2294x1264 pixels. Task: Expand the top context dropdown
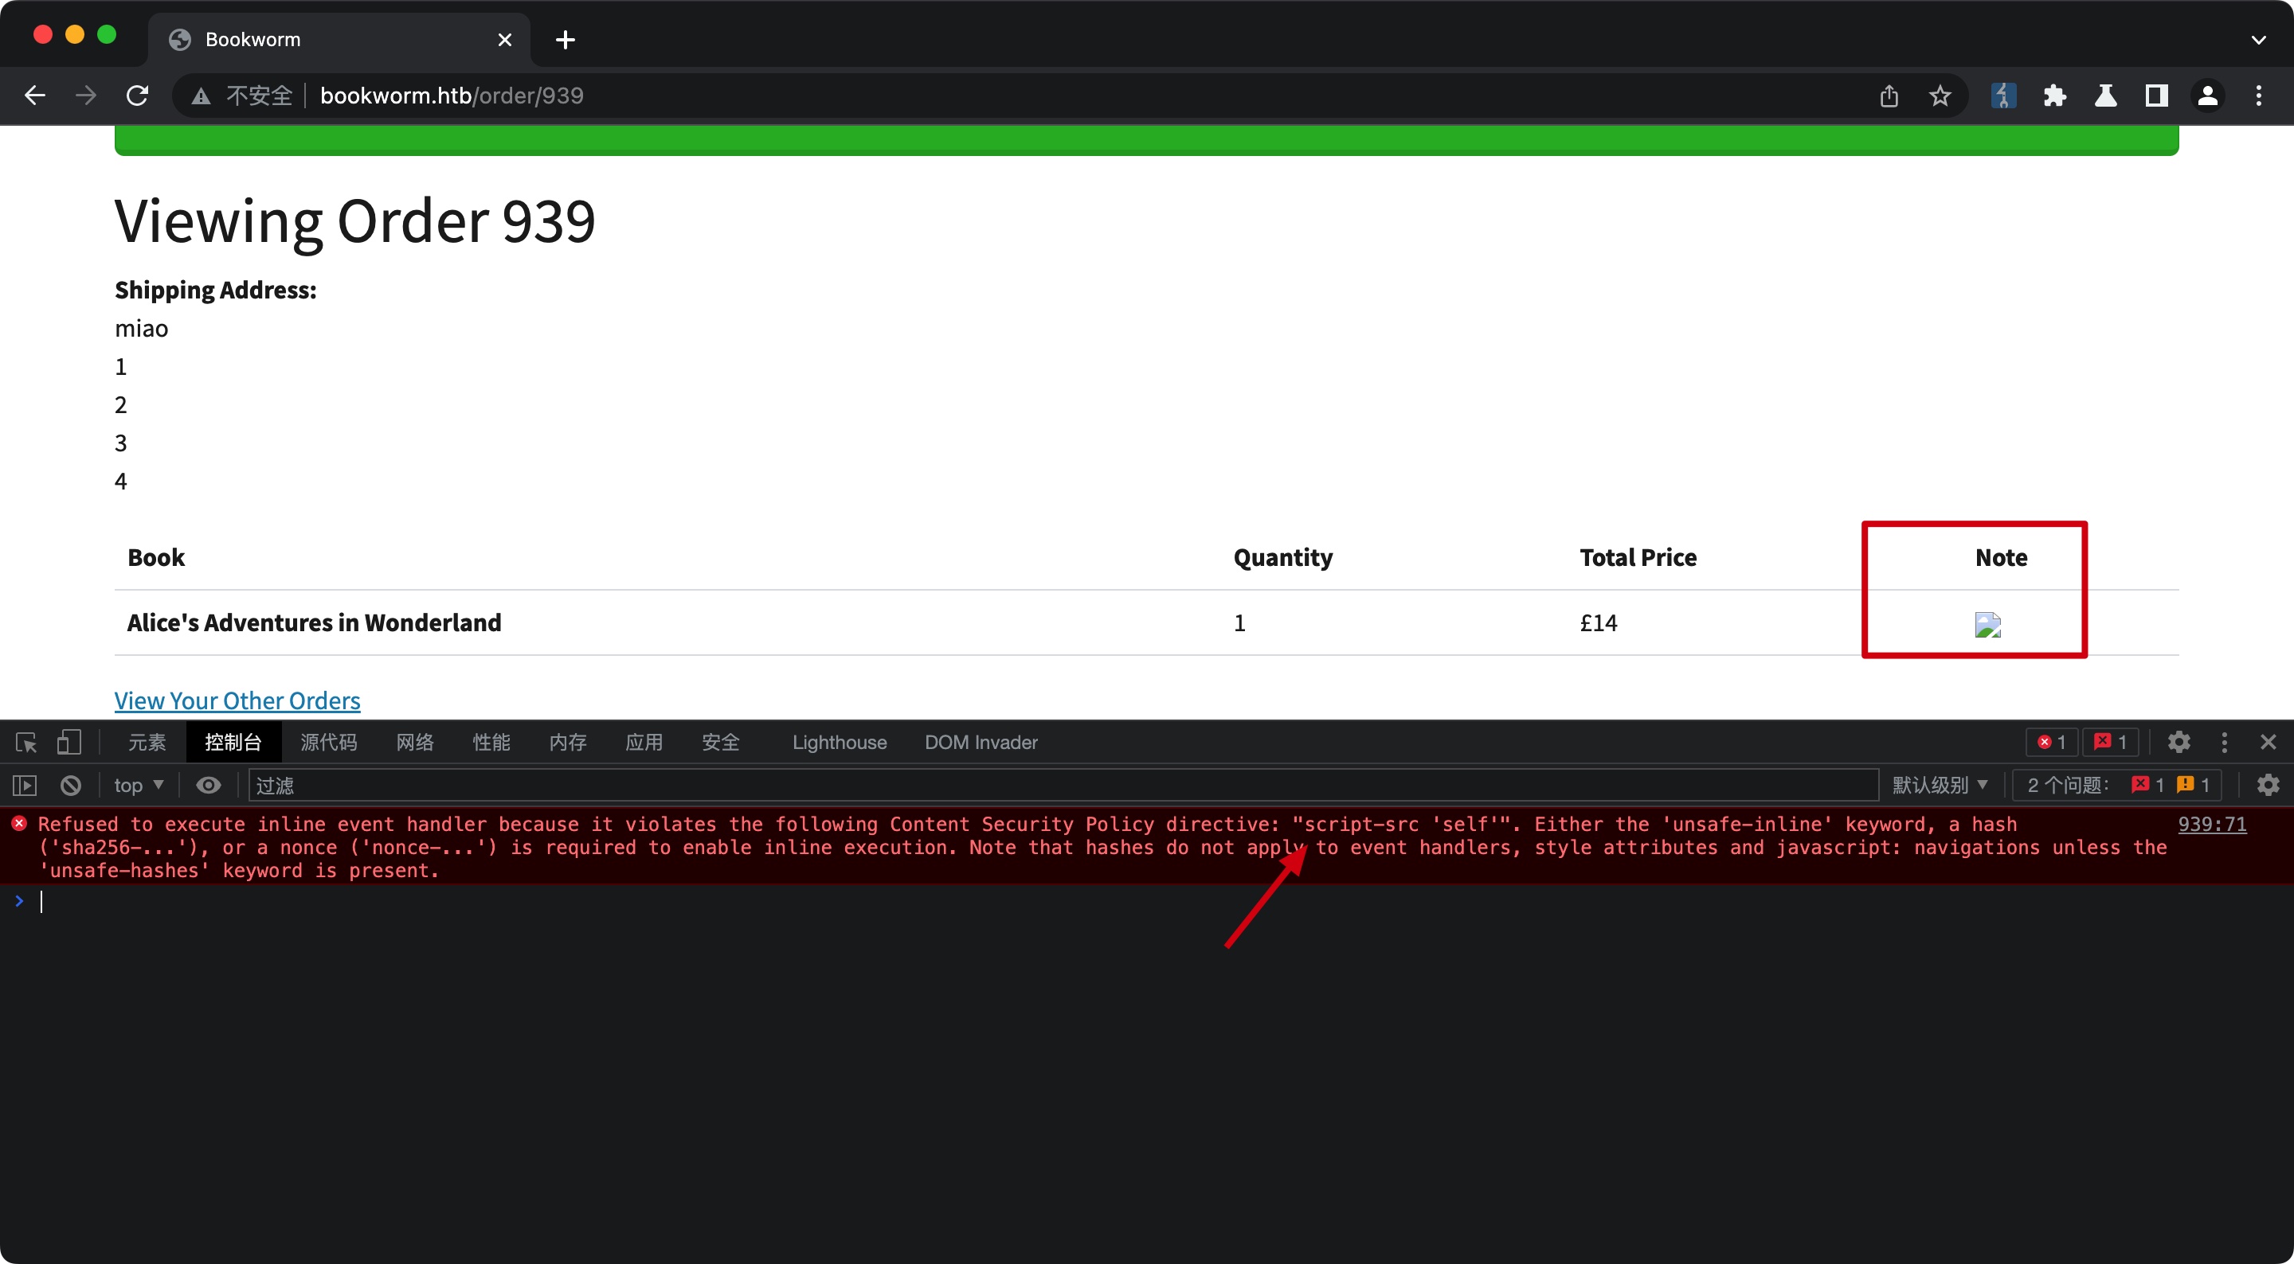pyautogui.click(x=138, y=784)
